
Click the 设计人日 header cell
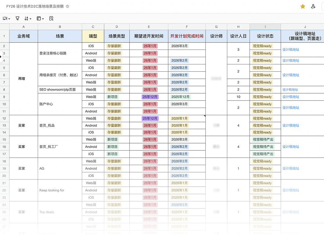(239, 36)
